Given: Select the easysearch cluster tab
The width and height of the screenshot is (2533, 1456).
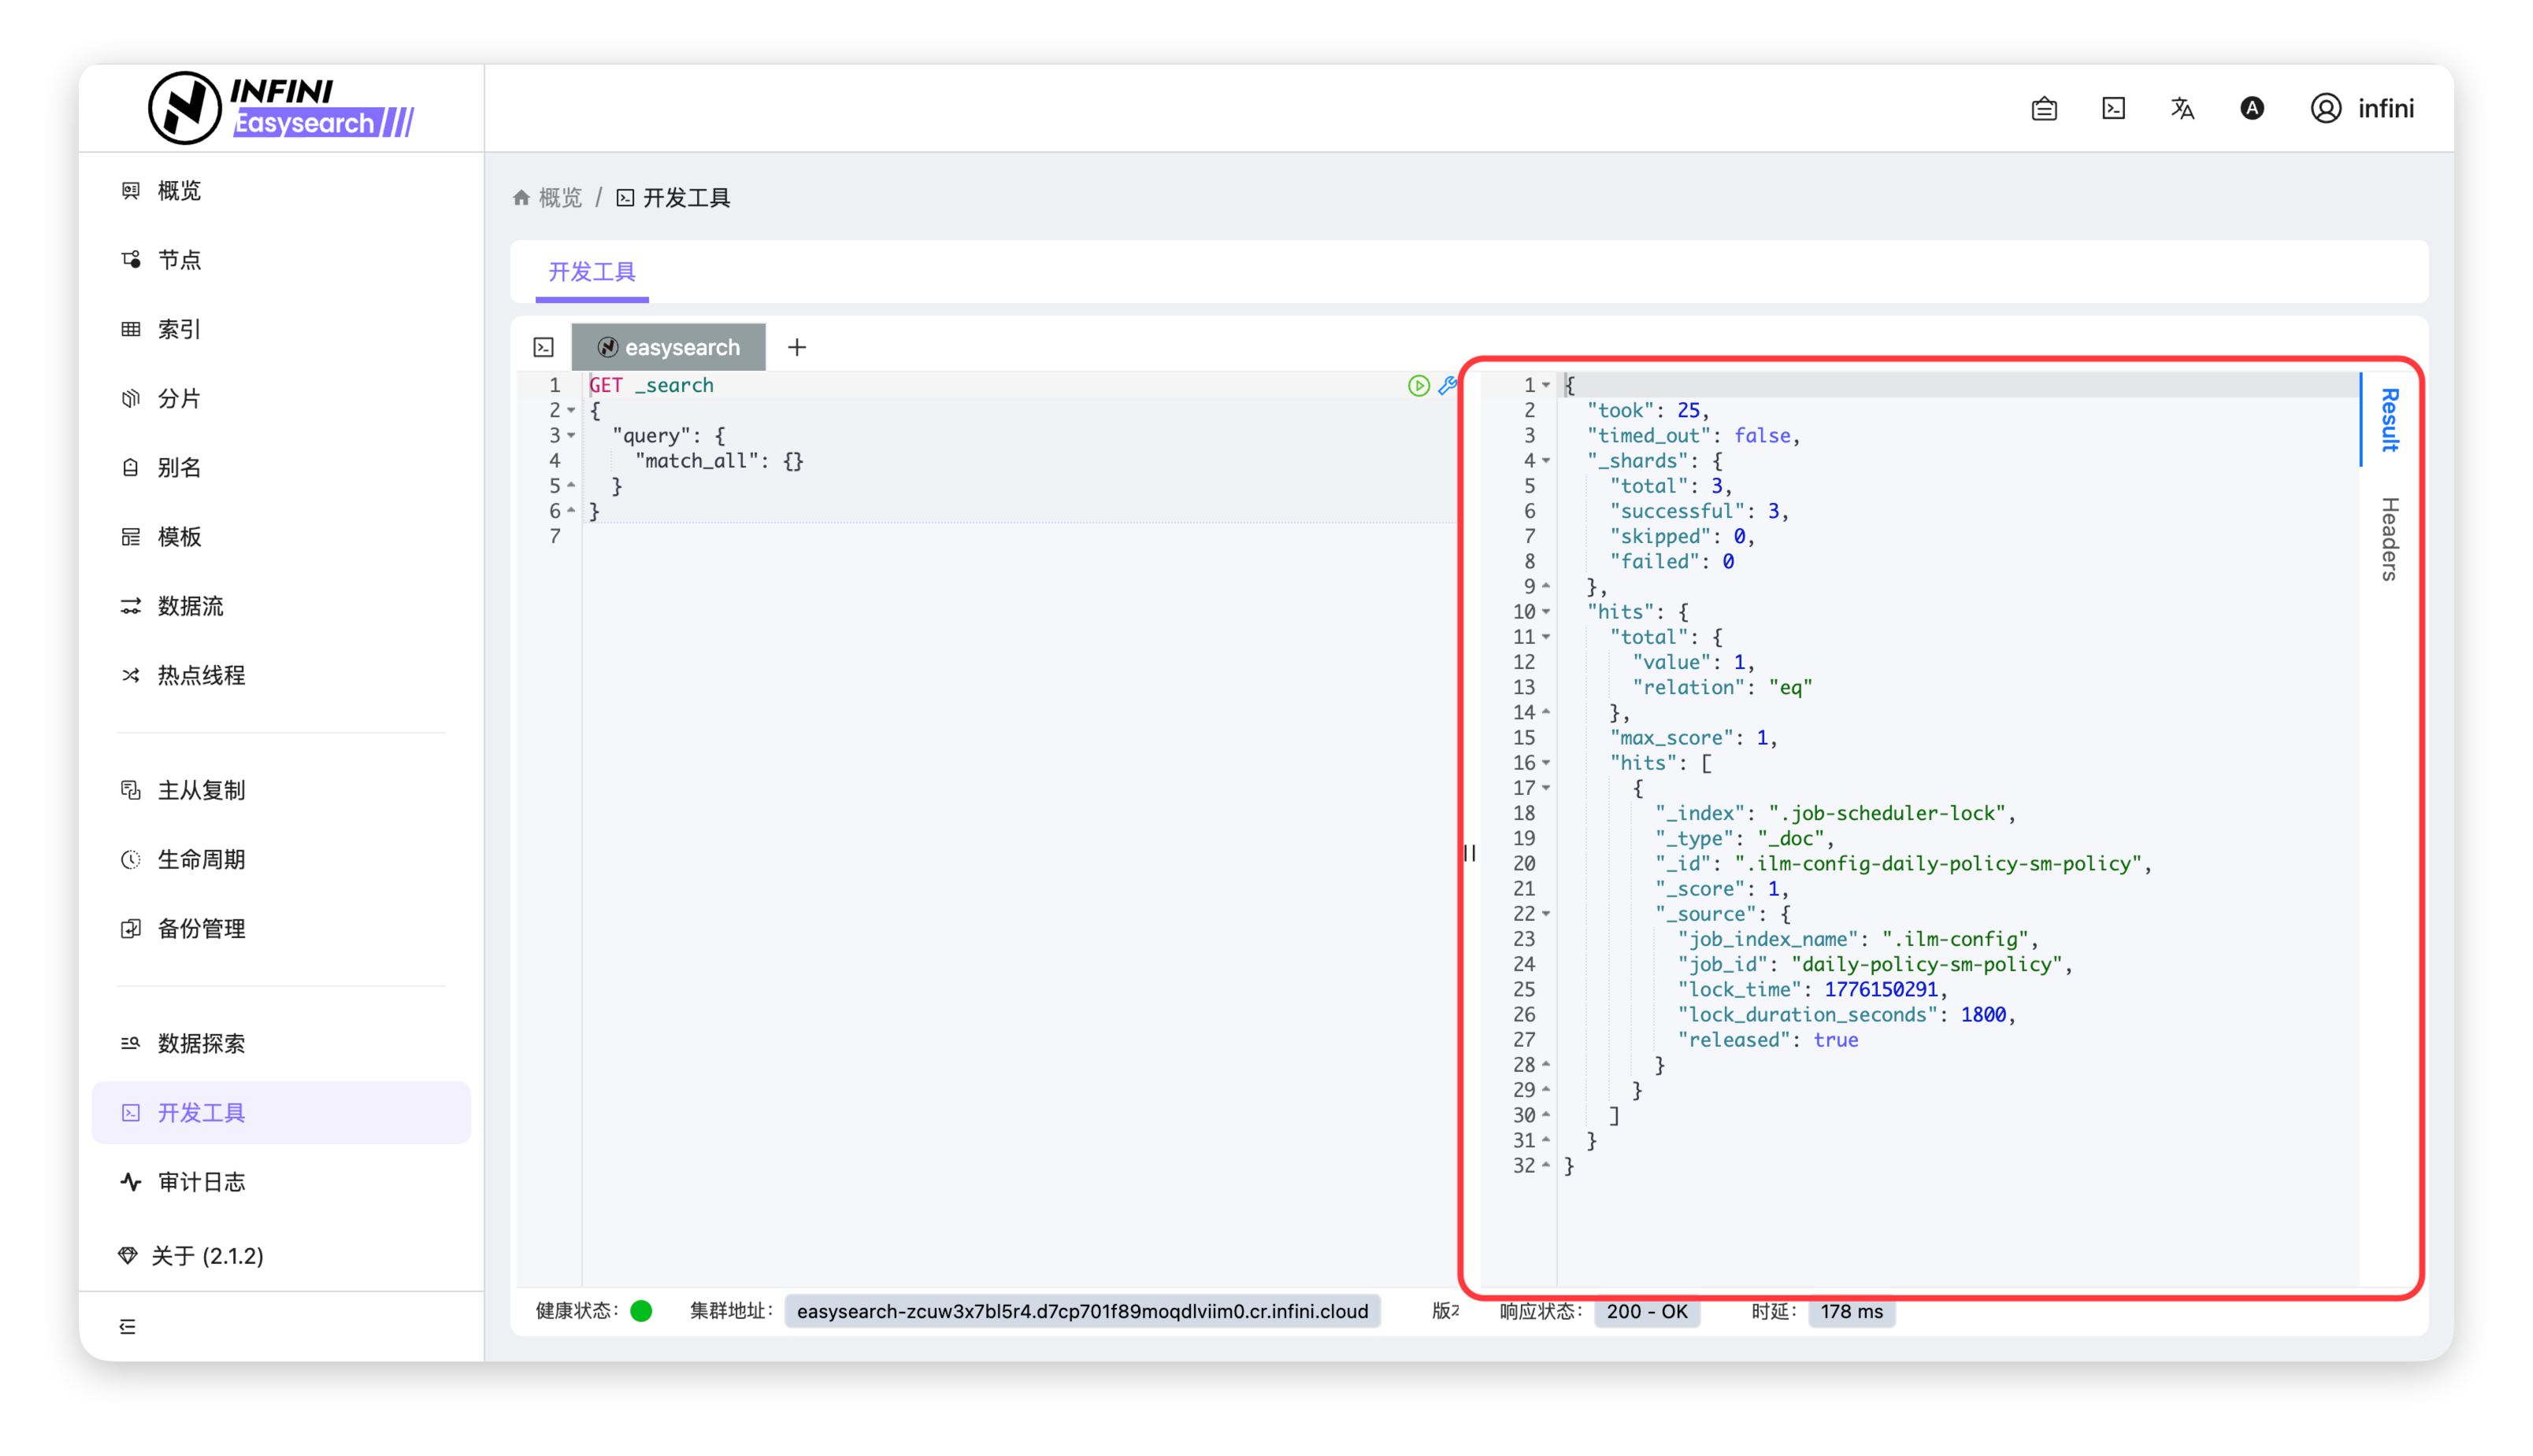Looking at the screenshot, I should click(x=669, y=347).
